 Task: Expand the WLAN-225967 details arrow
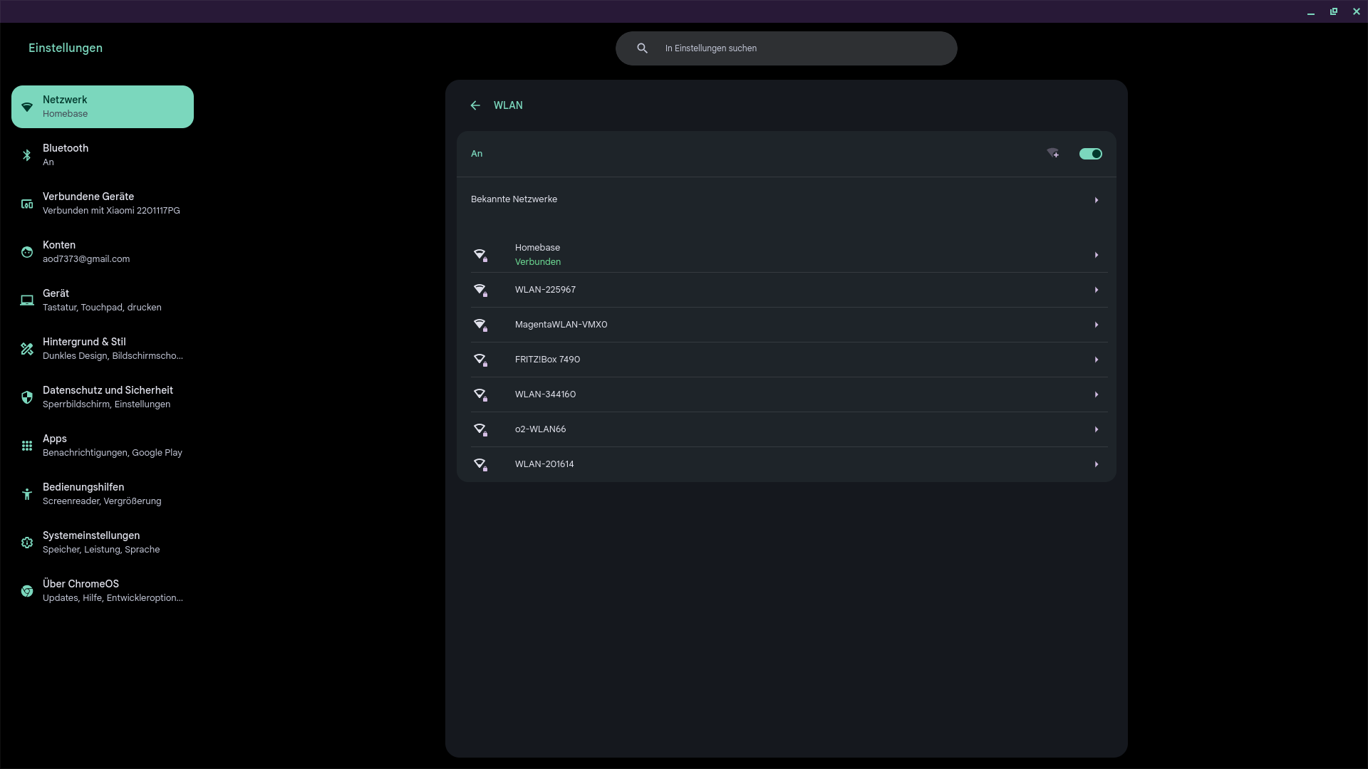pos(1096,290)
